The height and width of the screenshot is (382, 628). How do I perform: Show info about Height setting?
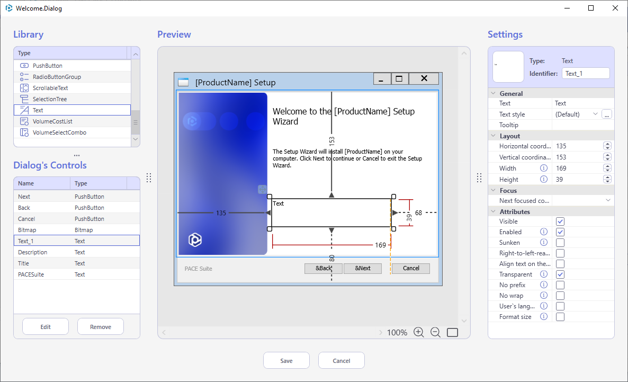(x=543, y=179)
